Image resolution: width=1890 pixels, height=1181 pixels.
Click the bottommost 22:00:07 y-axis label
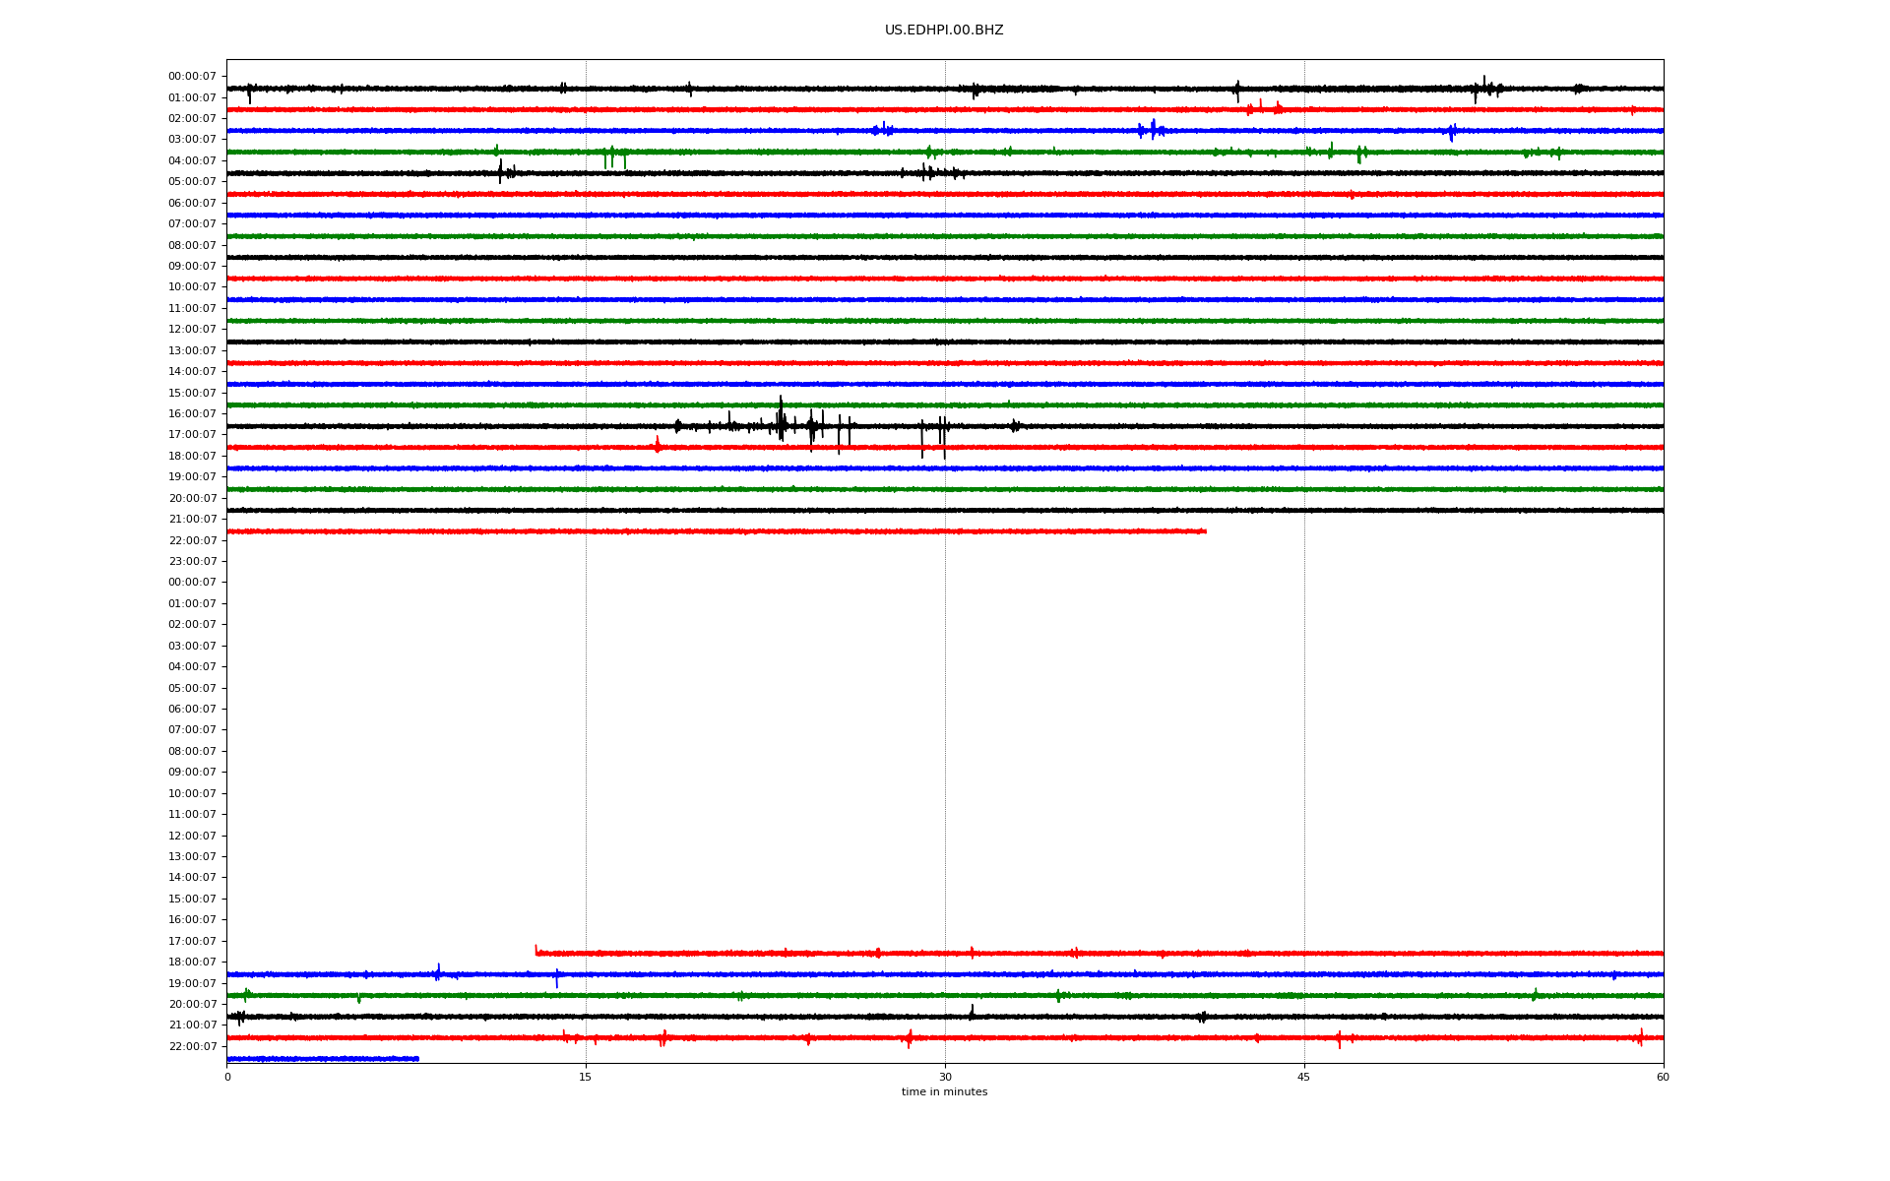[192, 1046]
